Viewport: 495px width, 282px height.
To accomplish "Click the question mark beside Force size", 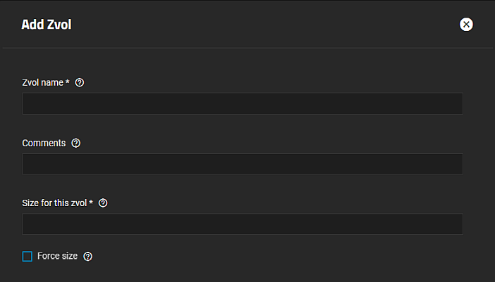I will pos(88,257).
